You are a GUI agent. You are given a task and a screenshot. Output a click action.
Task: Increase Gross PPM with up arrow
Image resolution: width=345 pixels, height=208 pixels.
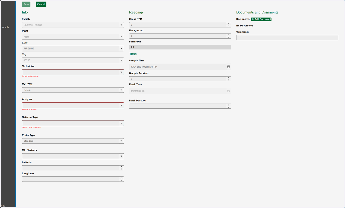229,24
